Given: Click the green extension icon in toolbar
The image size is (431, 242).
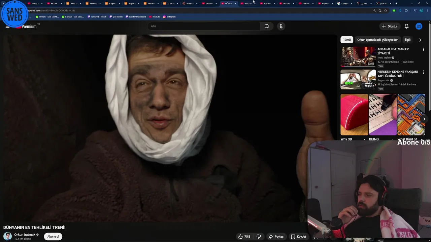Looking at the screenshot, I should 394,10.
